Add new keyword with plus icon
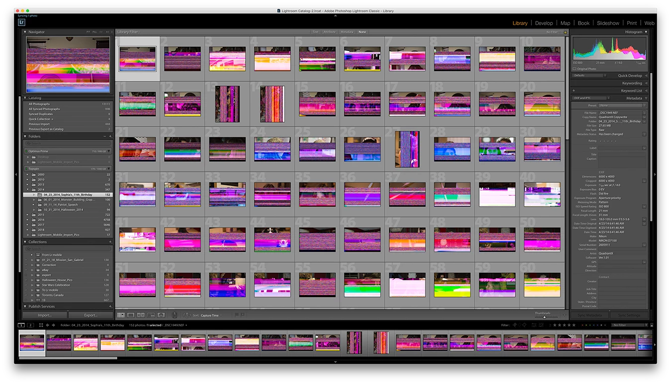This screenshot has width=671, height=384. pos(574,91)
